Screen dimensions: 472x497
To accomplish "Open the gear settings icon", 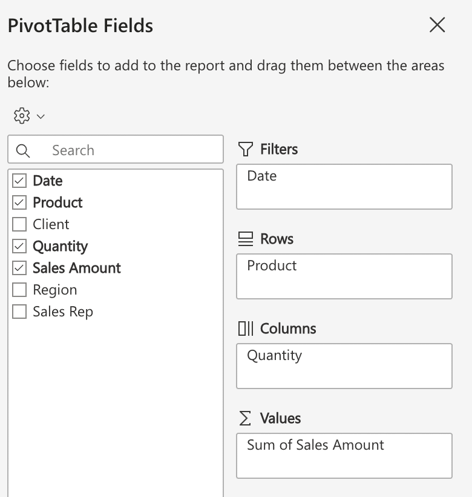I will tap(22, 116).
